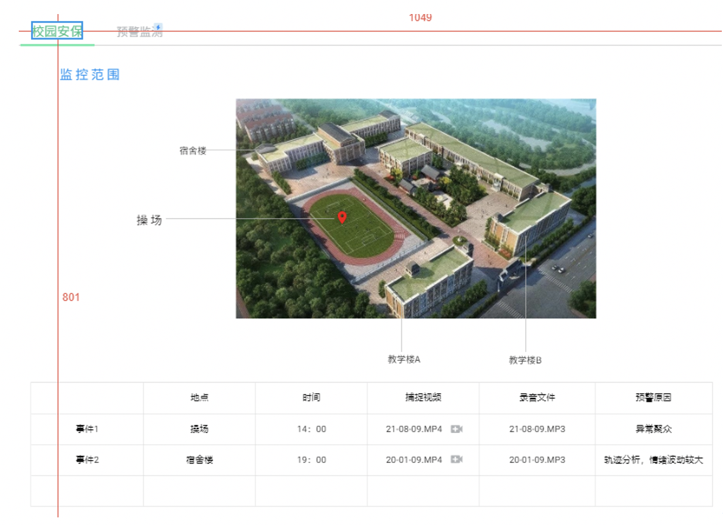Open video file 21-08-09.MP4

(x=414, y=429)
